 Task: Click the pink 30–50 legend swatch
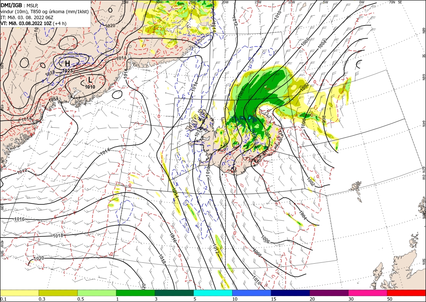[368, 293]
